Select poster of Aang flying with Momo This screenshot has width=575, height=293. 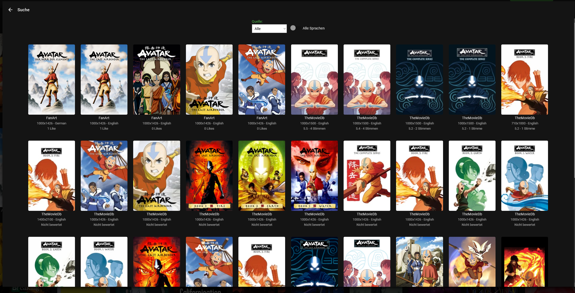tap(472, 262)
